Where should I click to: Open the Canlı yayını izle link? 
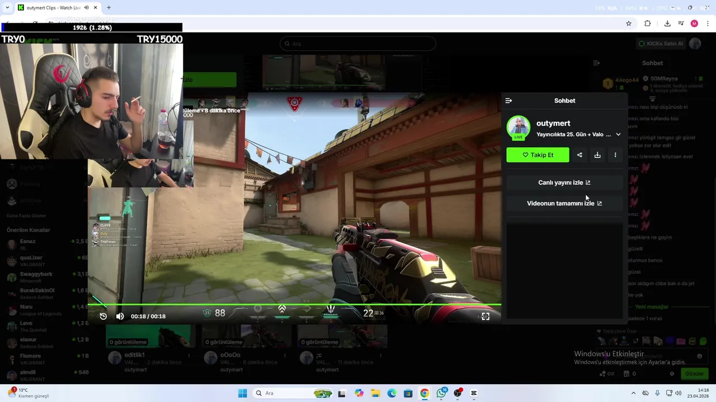[x=564, y=183]
